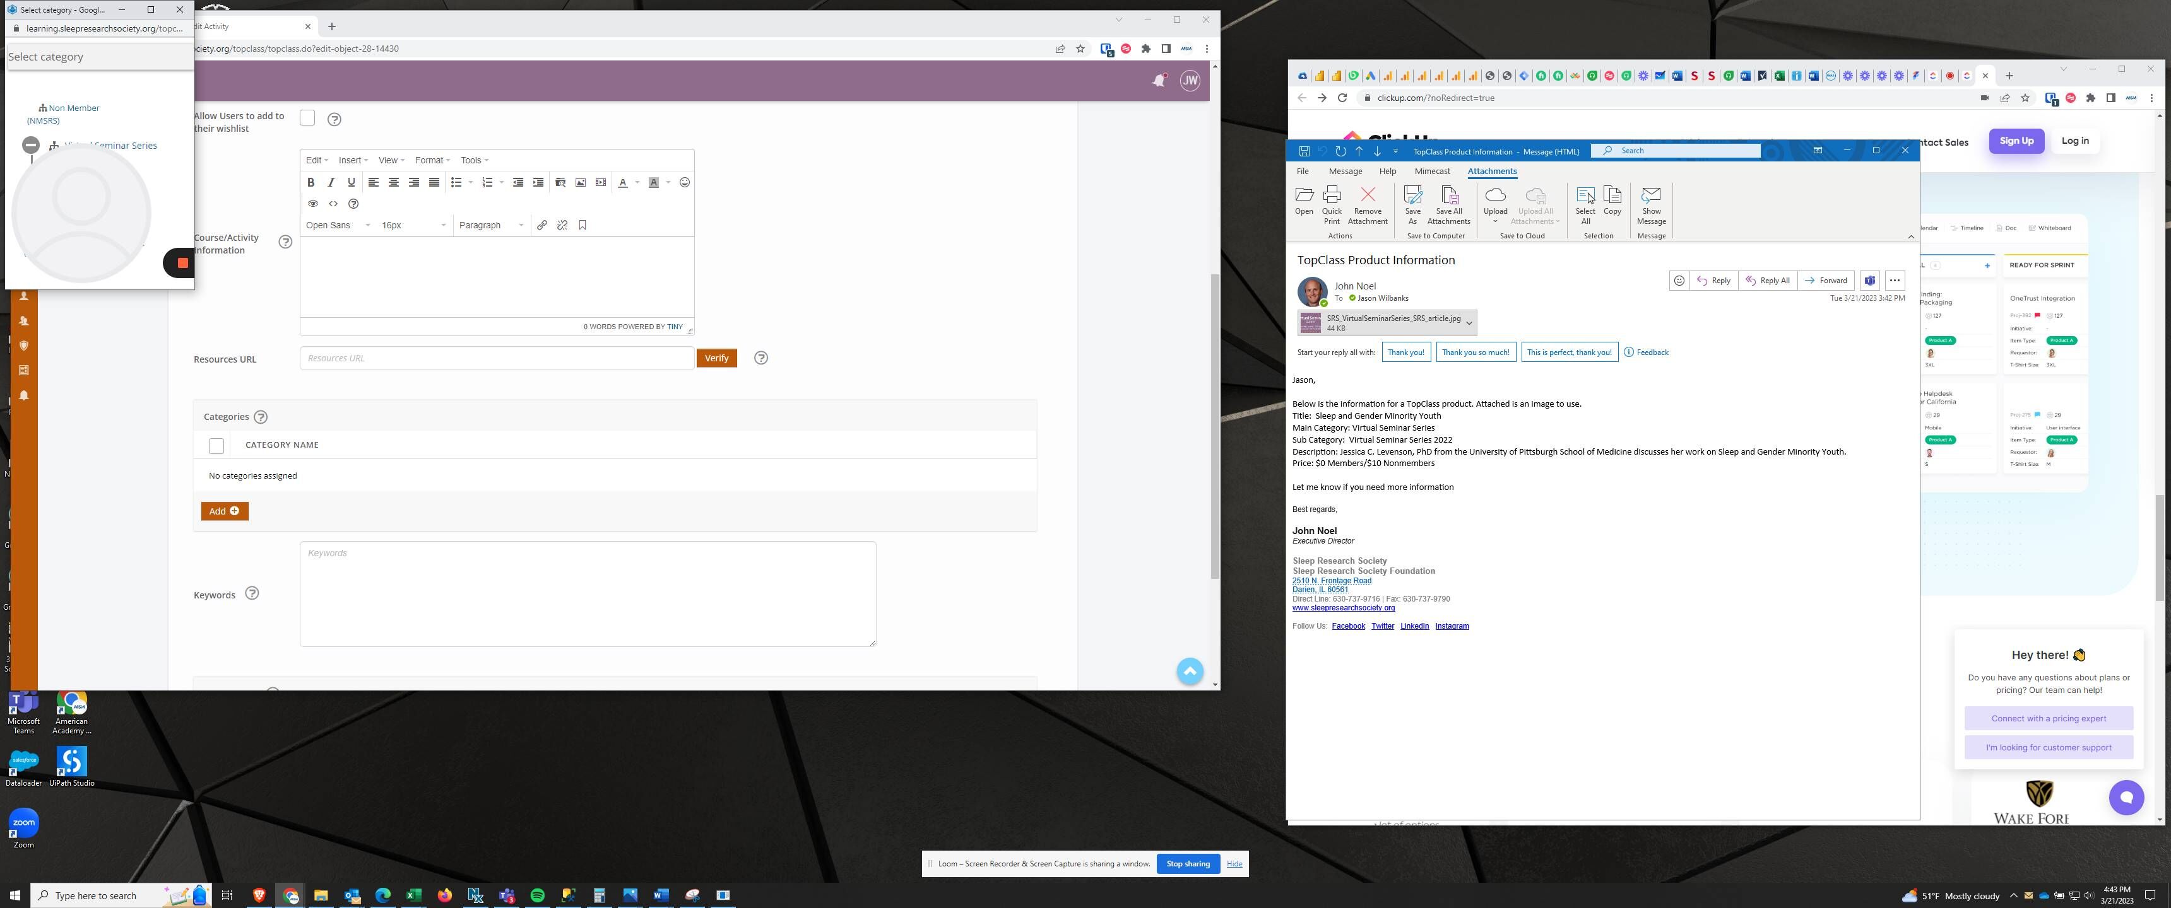The height and width of the screenshot is (908, 2171).
Task: Click Save All Attachments in Outlook
Action: pyautogui.click(x=1449, y=205)
